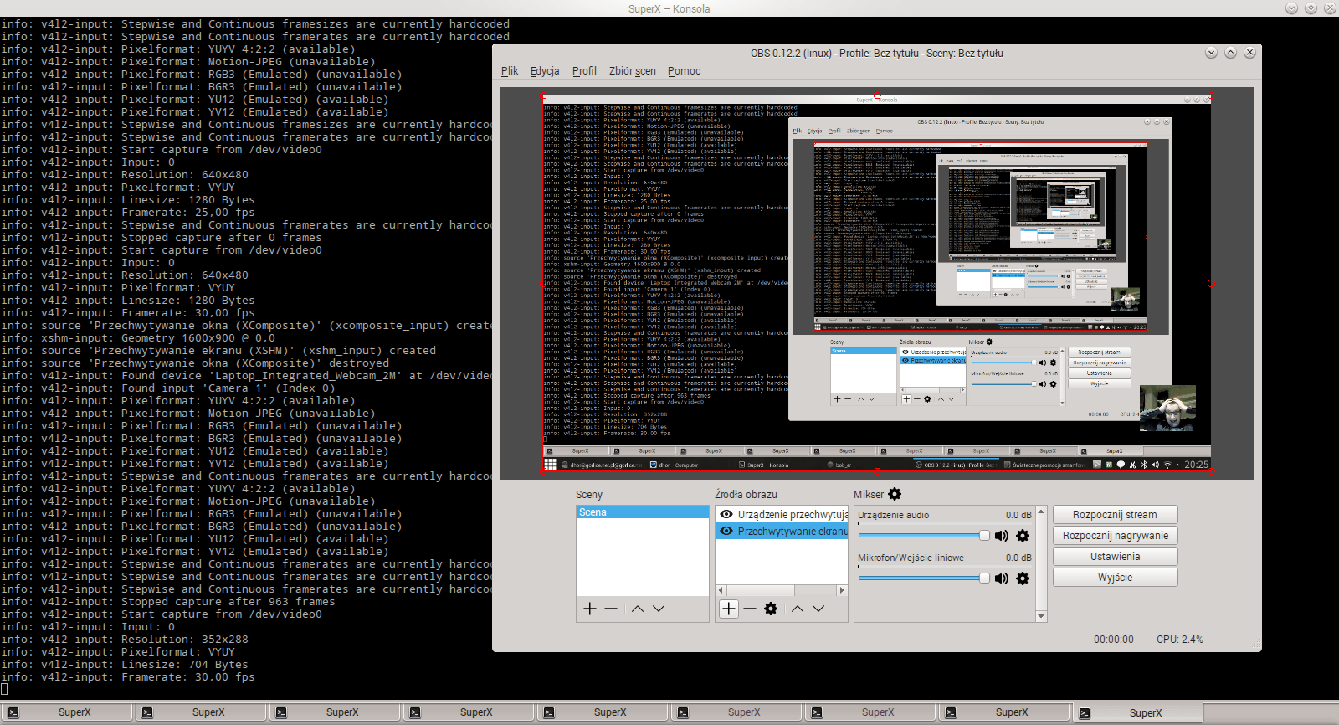This screenshot has width=1339, height=725.
Task: Add a new scene with plus icon
Action: tap(590, 609)
